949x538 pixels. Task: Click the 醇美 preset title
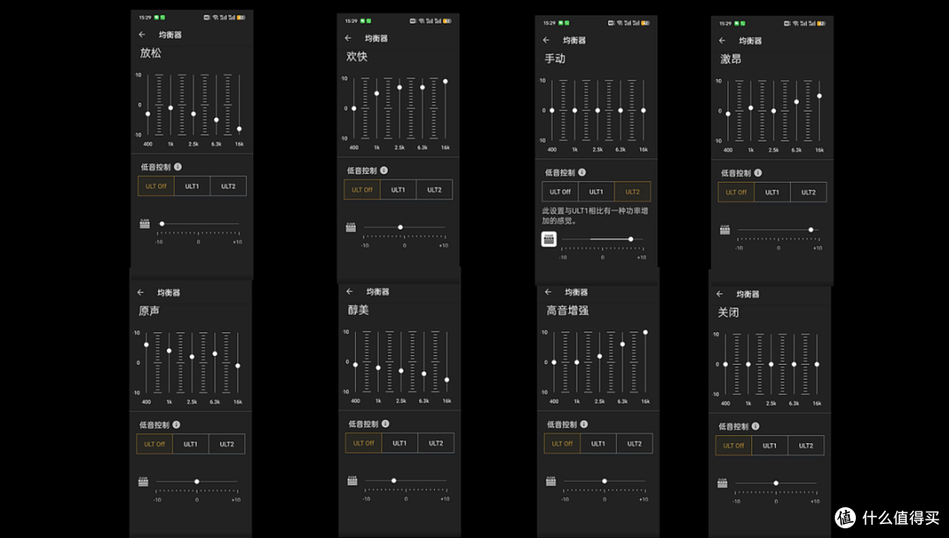[x=359, y=310]
